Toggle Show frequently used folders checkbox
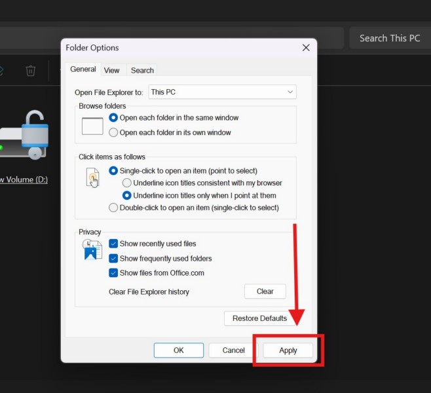 [x=113, y=258]
